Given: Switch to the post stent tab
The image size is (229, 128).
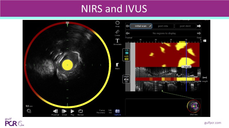Looking at the screenshot, I should tap(185, 26).
